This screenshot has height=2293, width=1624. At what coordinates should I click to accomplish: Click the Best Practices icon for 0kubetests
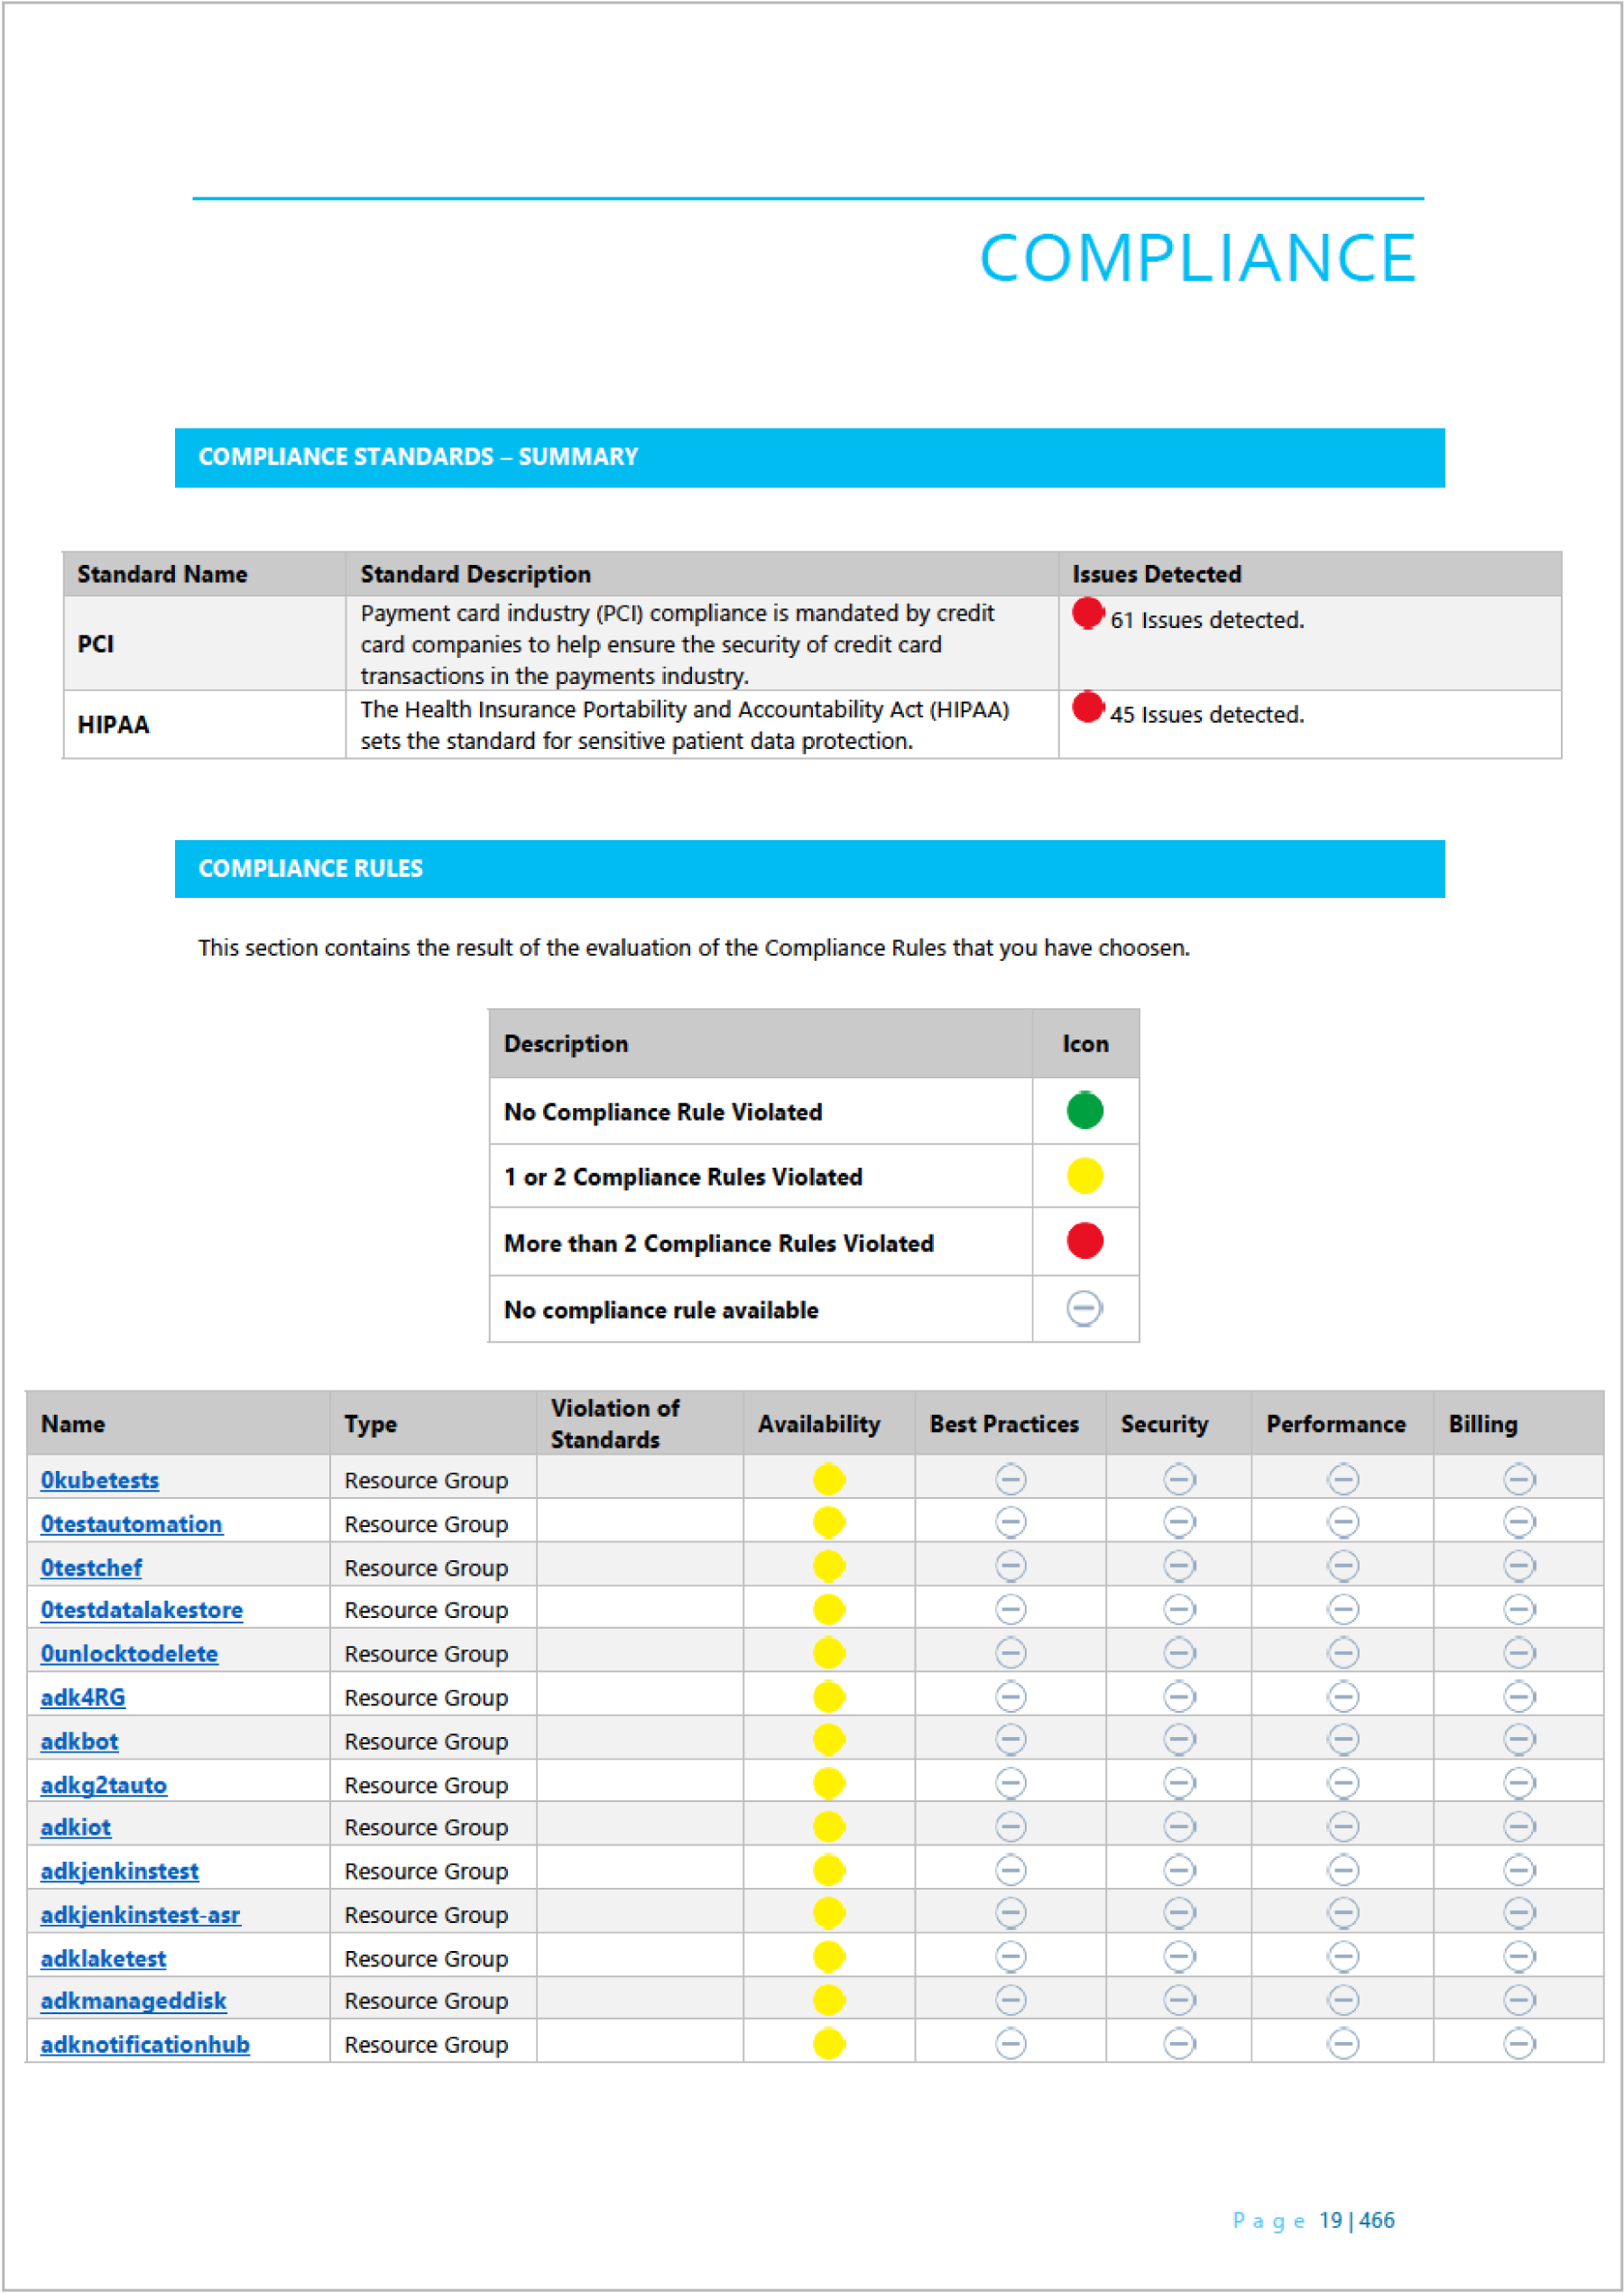coord(1011,1479)
